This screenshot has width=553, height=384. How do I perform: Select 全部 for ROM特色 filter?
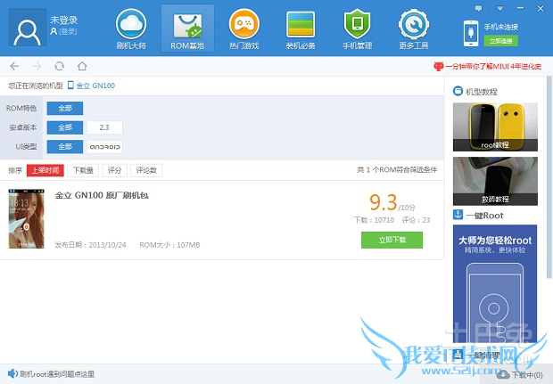64,108
